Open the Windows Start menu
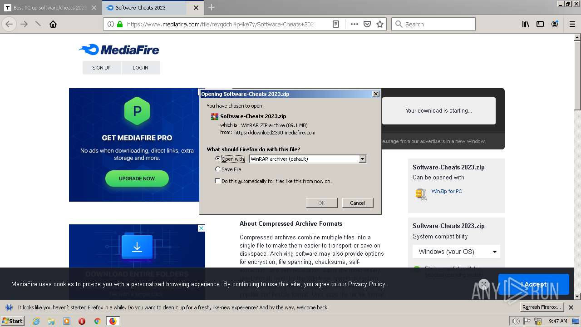Screen dimensions: 581x327 (x=12, y=321)
